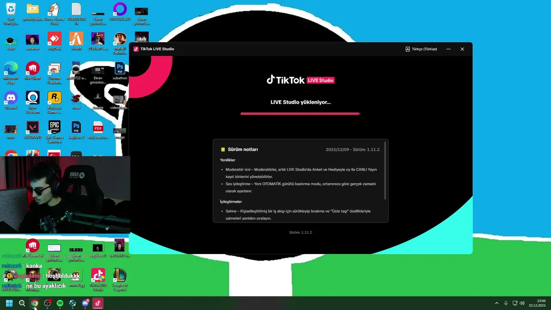Select the Rockstar Games Launcher shortcut
Image resolution: width=551 pixels, height=310 pixels.
point(54,102)
